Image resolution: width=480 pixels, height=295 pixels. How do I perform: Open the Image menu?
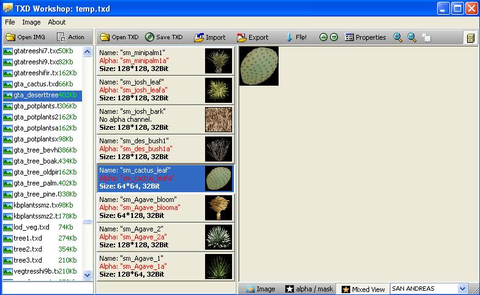click(31, 22)
